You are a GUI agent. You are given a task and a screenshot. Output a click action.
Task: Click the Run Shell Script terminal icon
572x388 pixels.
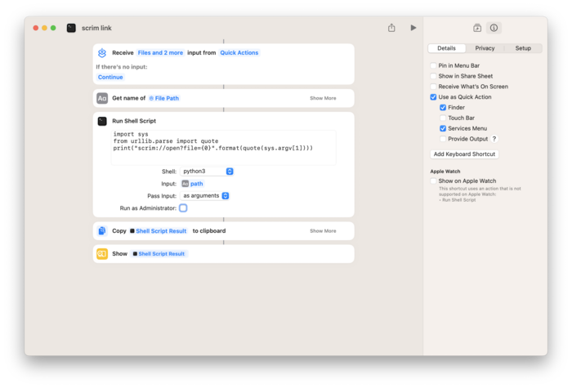(102, 121)
